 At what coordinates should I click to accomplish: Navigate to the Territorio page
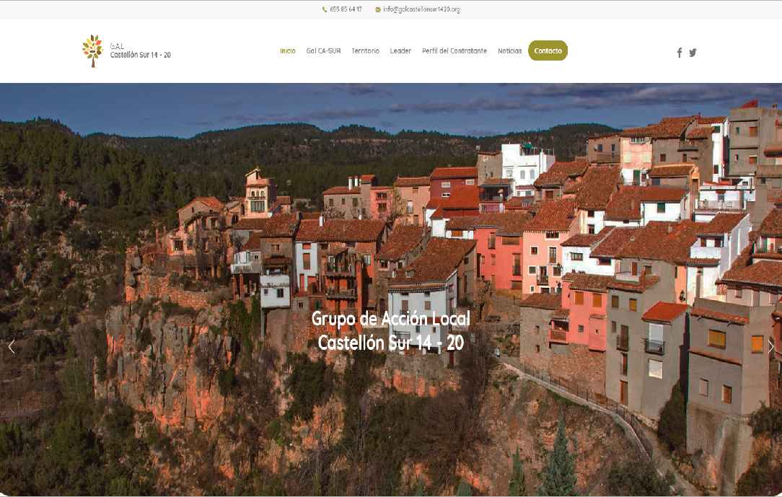click(x=365, y=50)
